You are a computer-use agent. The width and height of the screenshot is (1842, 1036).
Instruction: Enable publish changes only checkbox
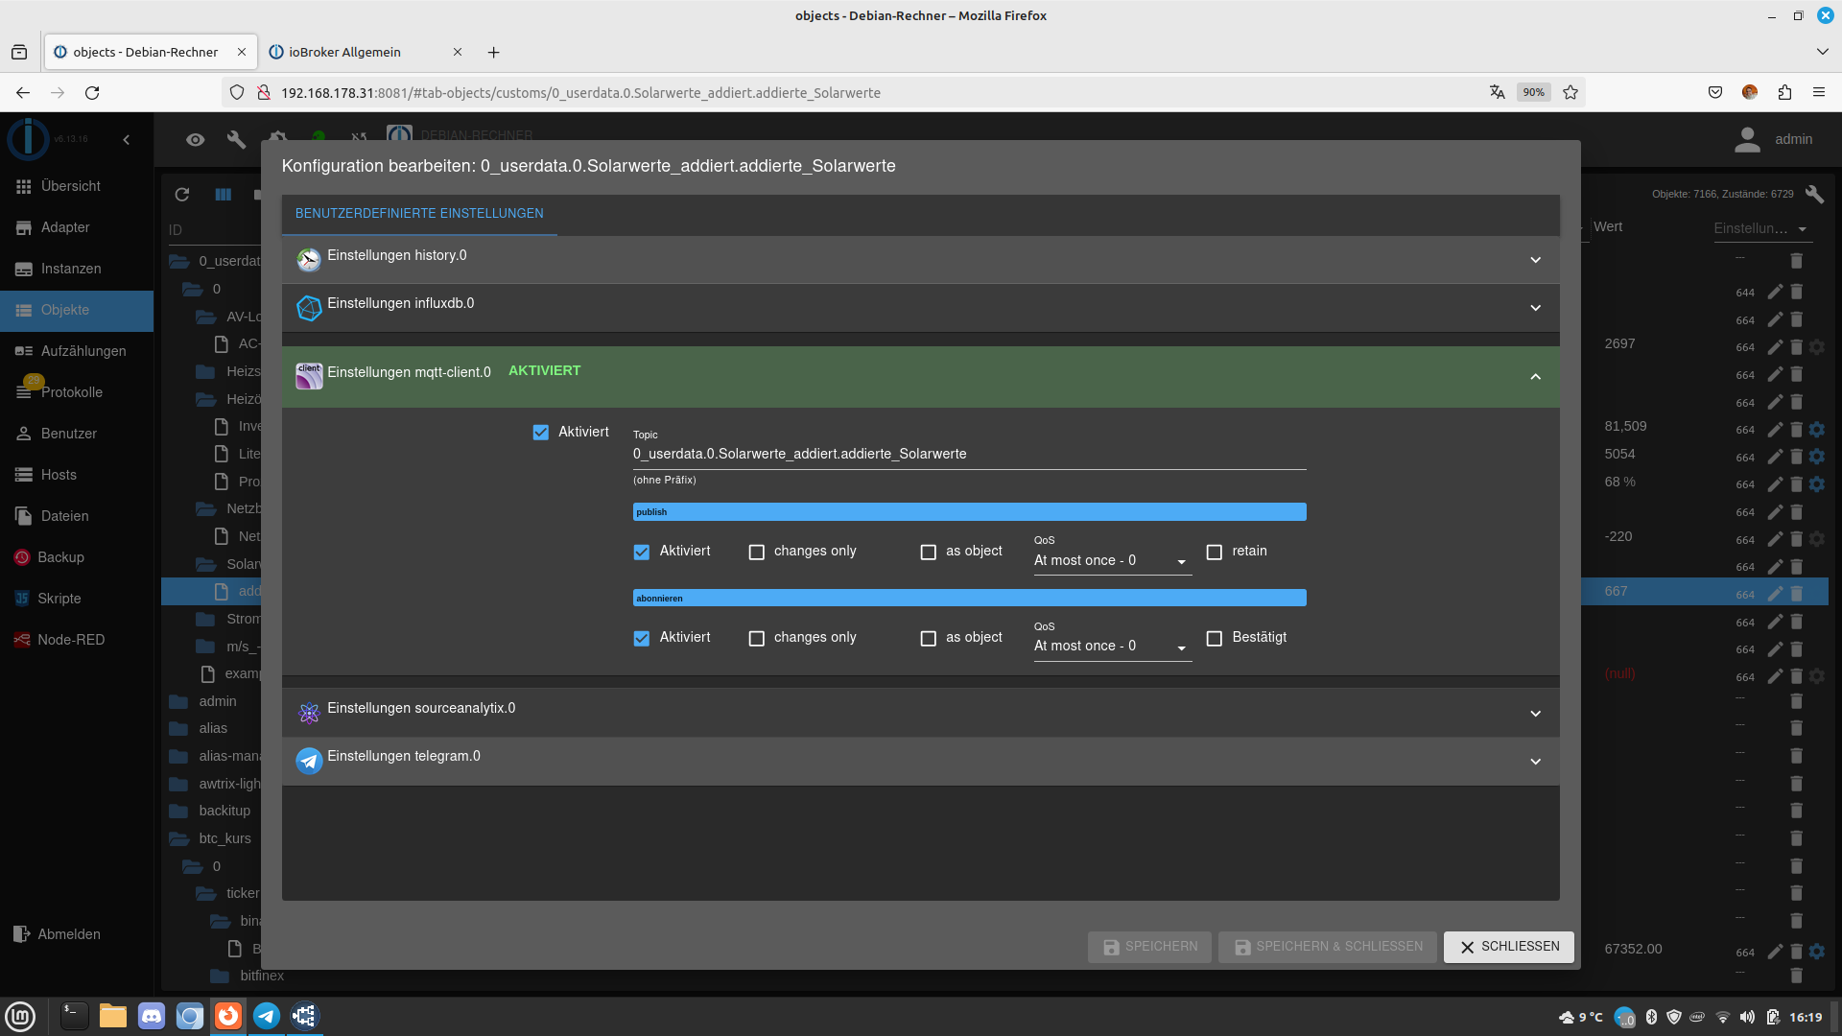757,553
